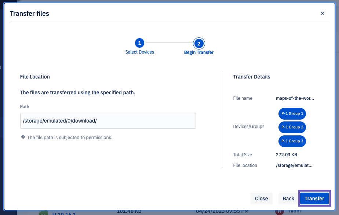Select the P-1 Group 2 chip

pyautogui.click(x=292, y=127)
